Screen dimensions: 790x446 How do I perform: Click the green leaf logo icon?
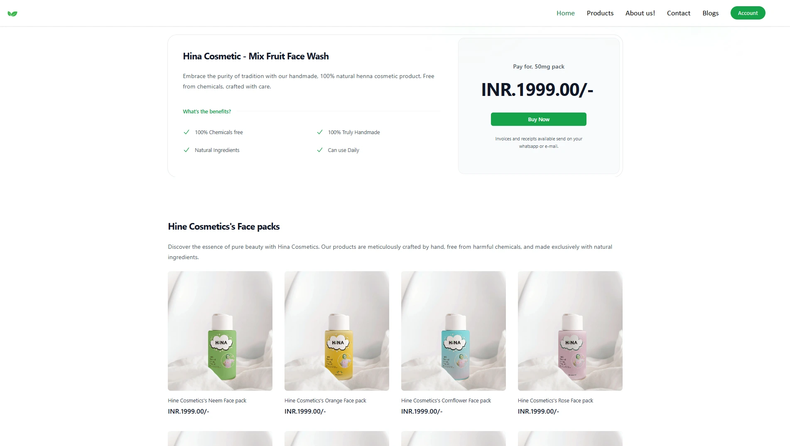point(12,13)
